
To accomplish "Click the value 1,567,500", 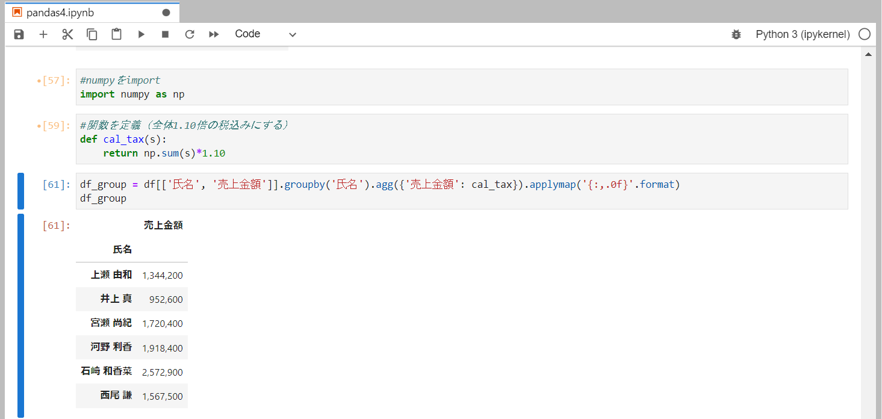I will (163, 396).
